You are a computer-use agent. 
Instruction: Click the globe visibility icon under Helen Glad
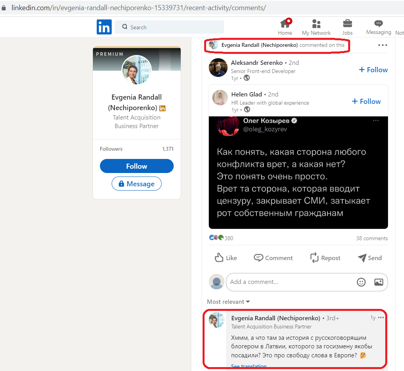[247, 110]
